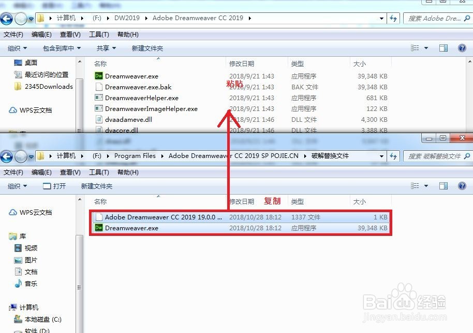Select DreamweaverImageHelper.exe file
The width and height of the screenshot is (473, 333).
(x=151, y=109)
